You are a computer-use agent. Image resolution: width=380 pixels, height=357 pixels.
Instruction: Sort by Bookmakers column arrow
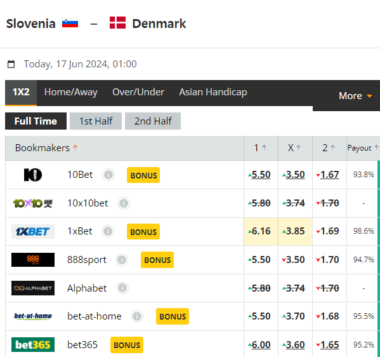click(x=75, y=147)
